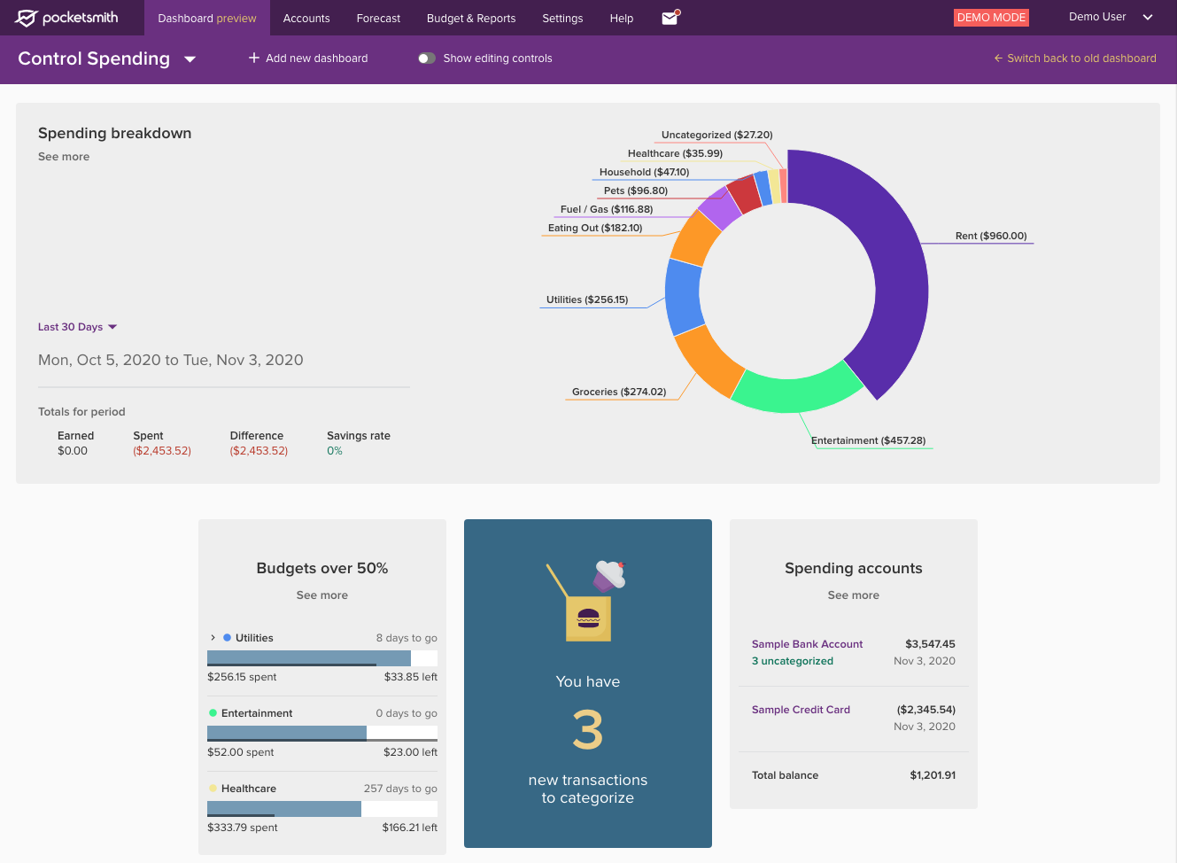Click the blue Utilities category dot
Screen dimensions: 1177x863
click(x=228, y=638)
